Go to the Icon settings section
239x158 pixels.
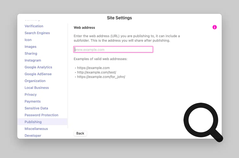point(28,40)
